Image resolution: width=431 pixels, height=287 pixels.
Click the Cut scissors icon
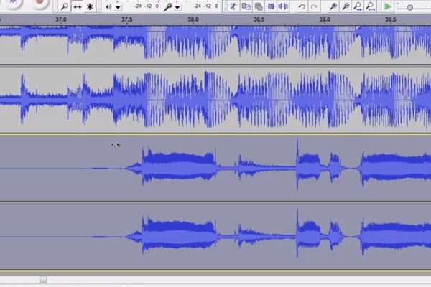click(x=233, y=6)
